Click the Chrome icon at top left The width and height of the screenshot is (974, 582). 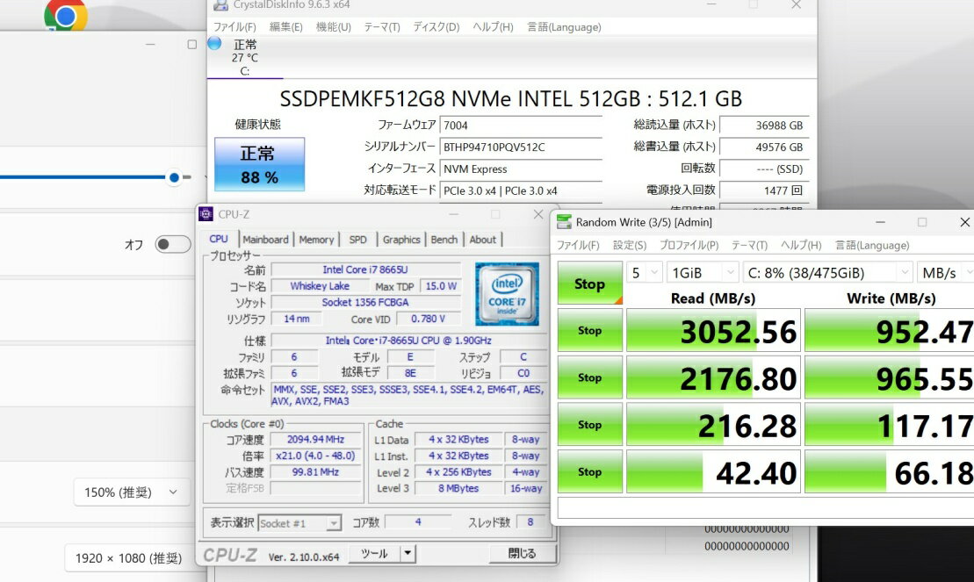point(65,15)
